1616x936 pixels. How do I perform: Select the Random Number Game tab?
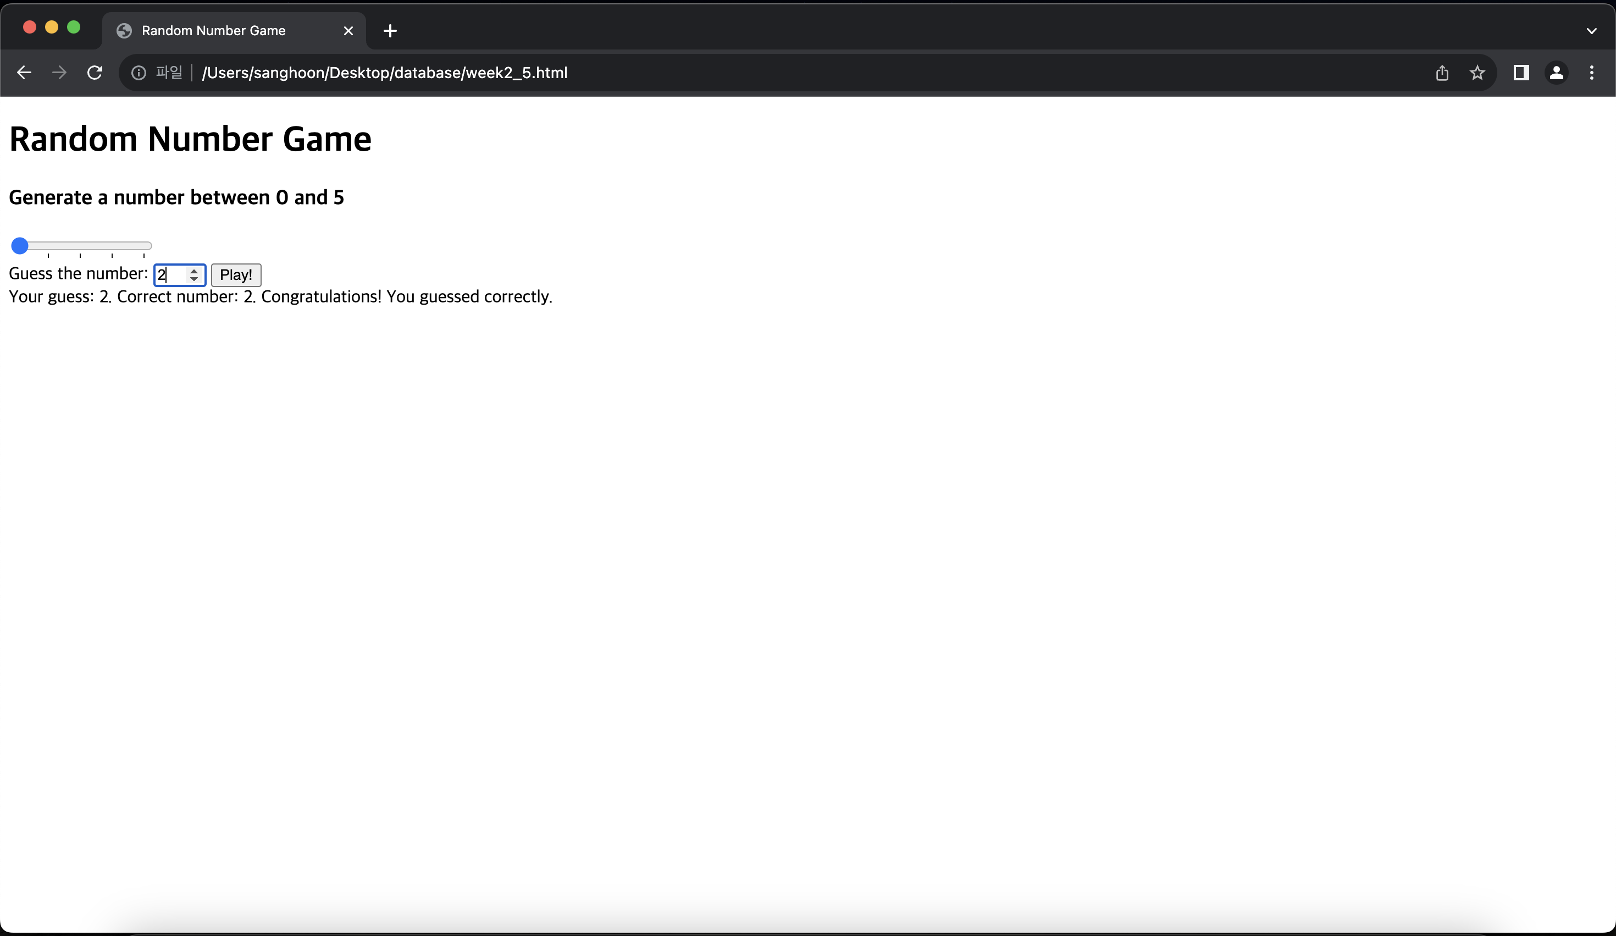click(x=213, y=31)
